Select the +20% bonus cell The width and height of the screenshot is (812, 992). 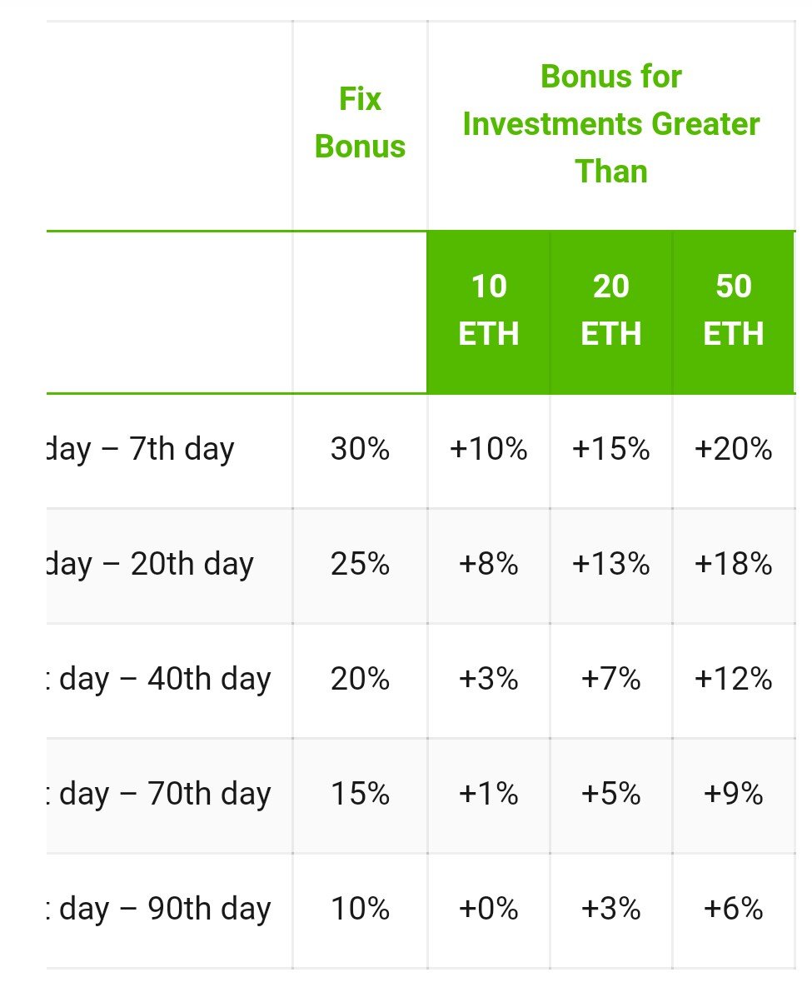pos(734,449)
